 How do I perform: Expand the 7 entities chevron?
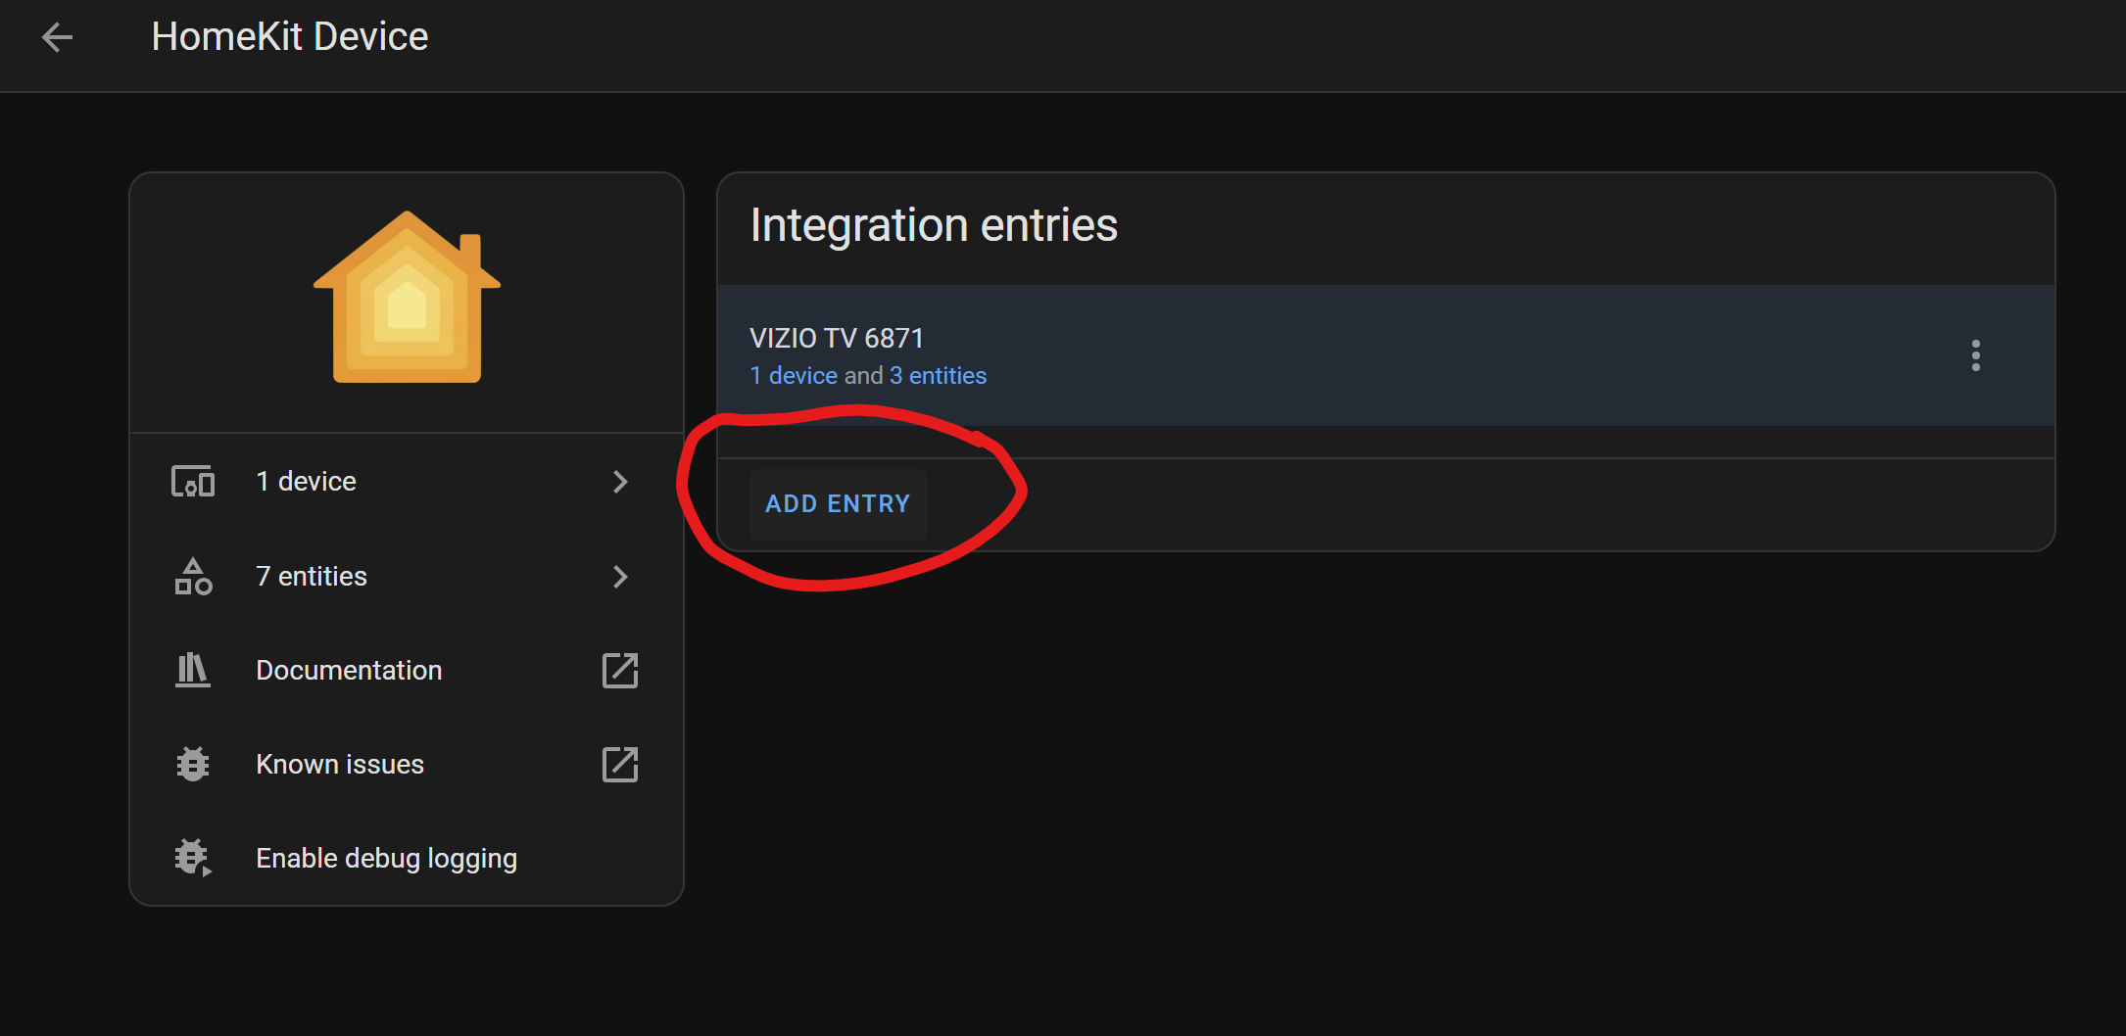click(x=620, y=577)
